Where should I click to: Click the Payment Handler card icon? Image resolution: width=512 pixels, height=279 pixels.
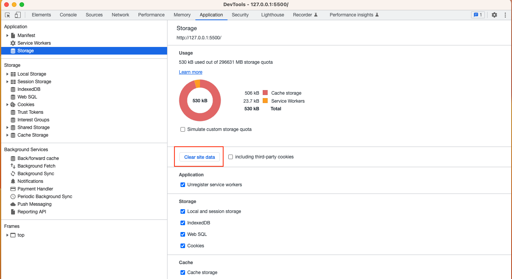pos(13,189)
